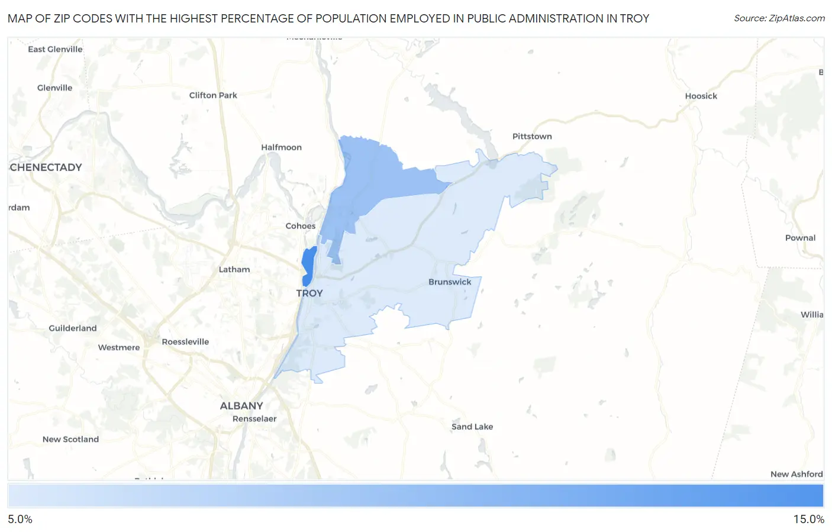Click the ALBANY city label
Screen dimensions: 832x532
241,406
